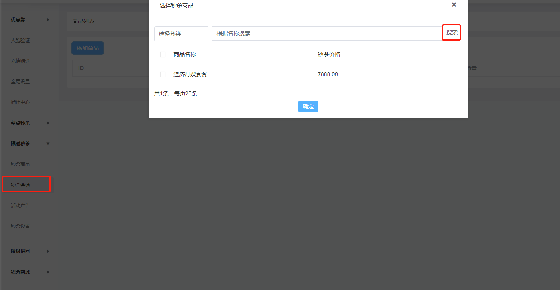The height and width of the screenshot is (290, 560).
Task: Click the ID column header
Action: (x=81, y=68)
